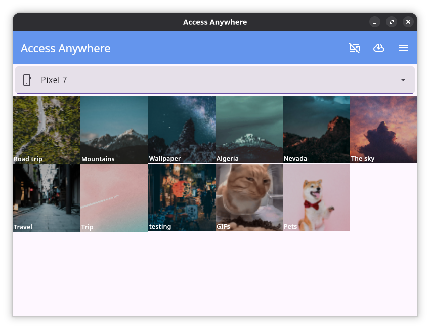Open the Road trip album
Image resolution: width=430 pixels, height=329 pixels.
46,130
